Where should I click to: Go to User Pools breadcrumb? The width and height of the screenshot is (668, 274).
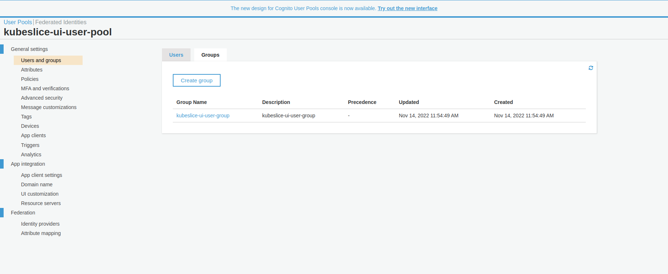click(x=18, y=22)
